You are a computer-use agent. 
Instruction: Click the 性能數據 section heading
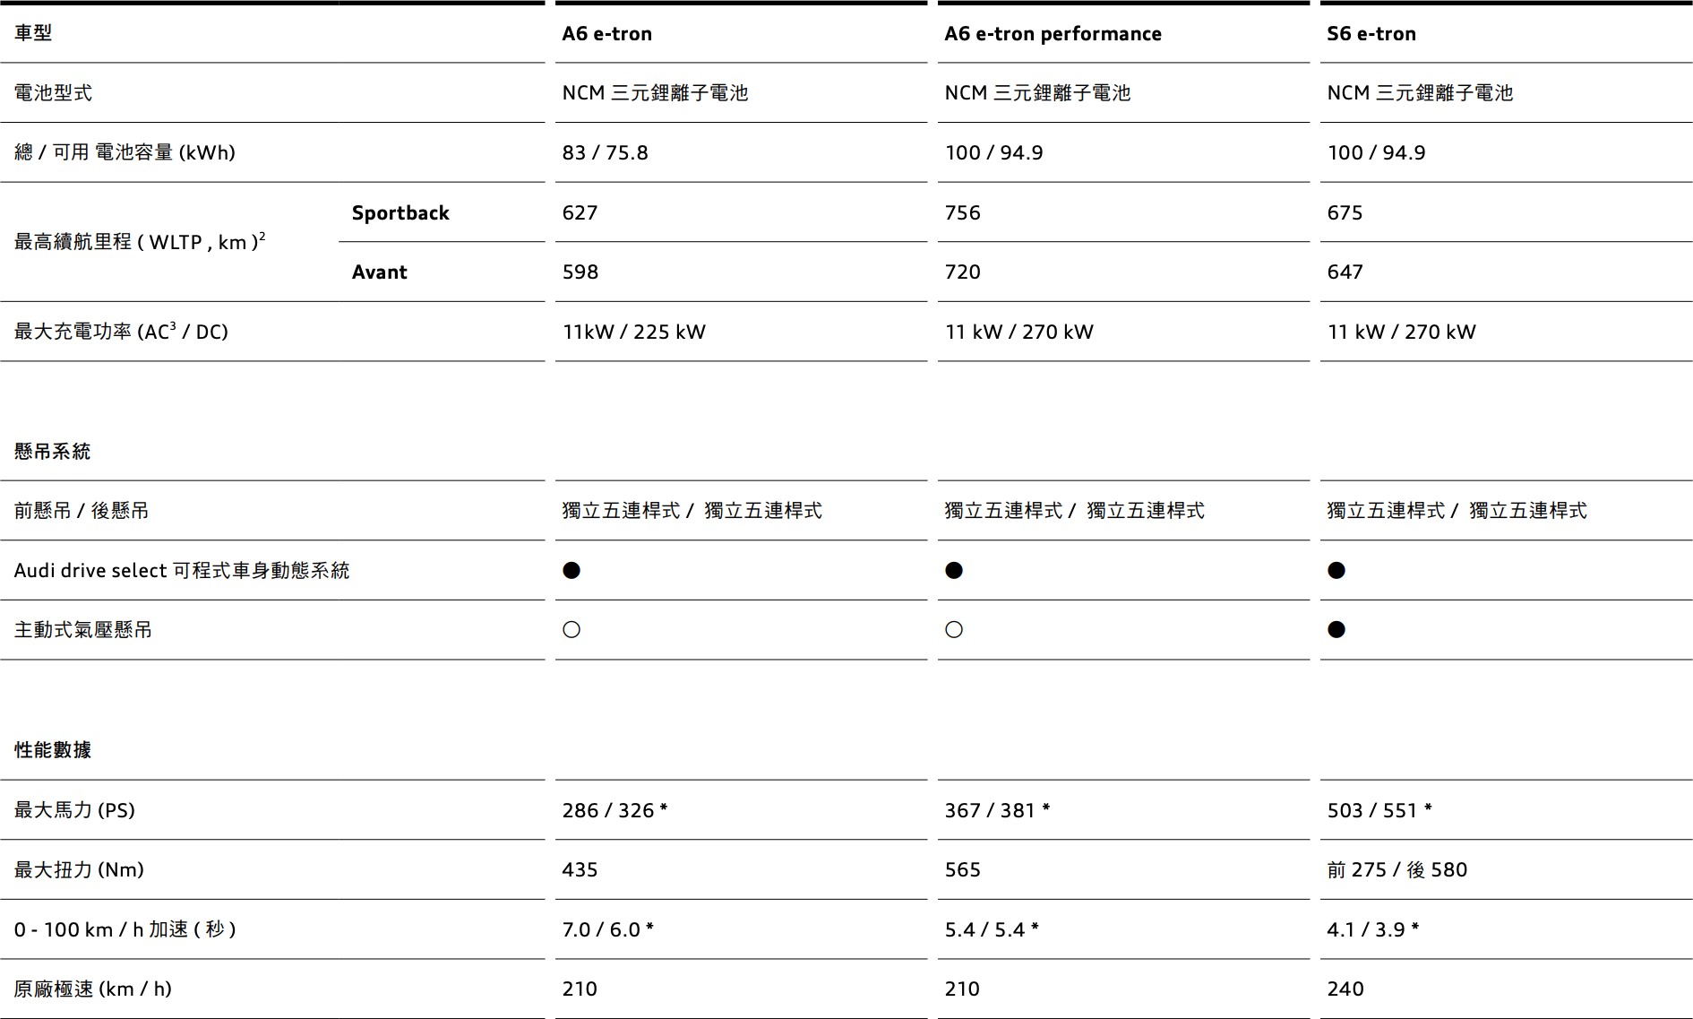tap(53, 750)
